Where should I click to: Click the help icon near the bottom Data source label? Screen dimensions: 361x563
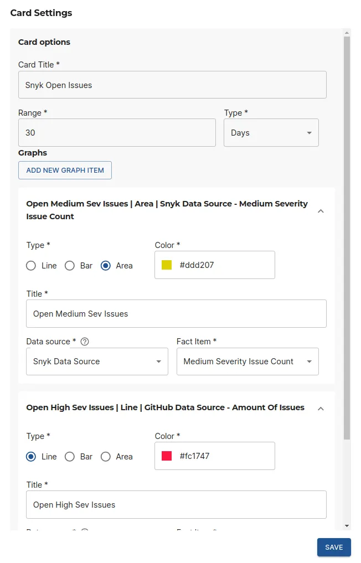(85, 531)
